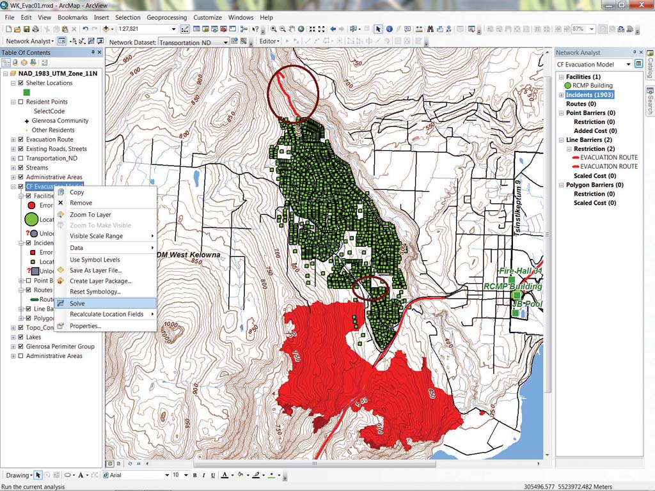
Task: Open the Table Of Contents window icon
Action: [196, 29]
